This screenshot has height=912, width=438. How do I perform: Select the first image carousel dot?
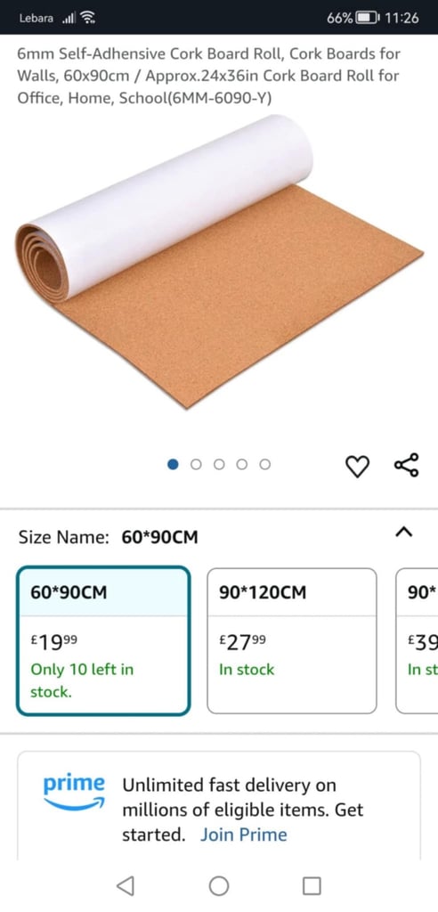pos(173,464)
